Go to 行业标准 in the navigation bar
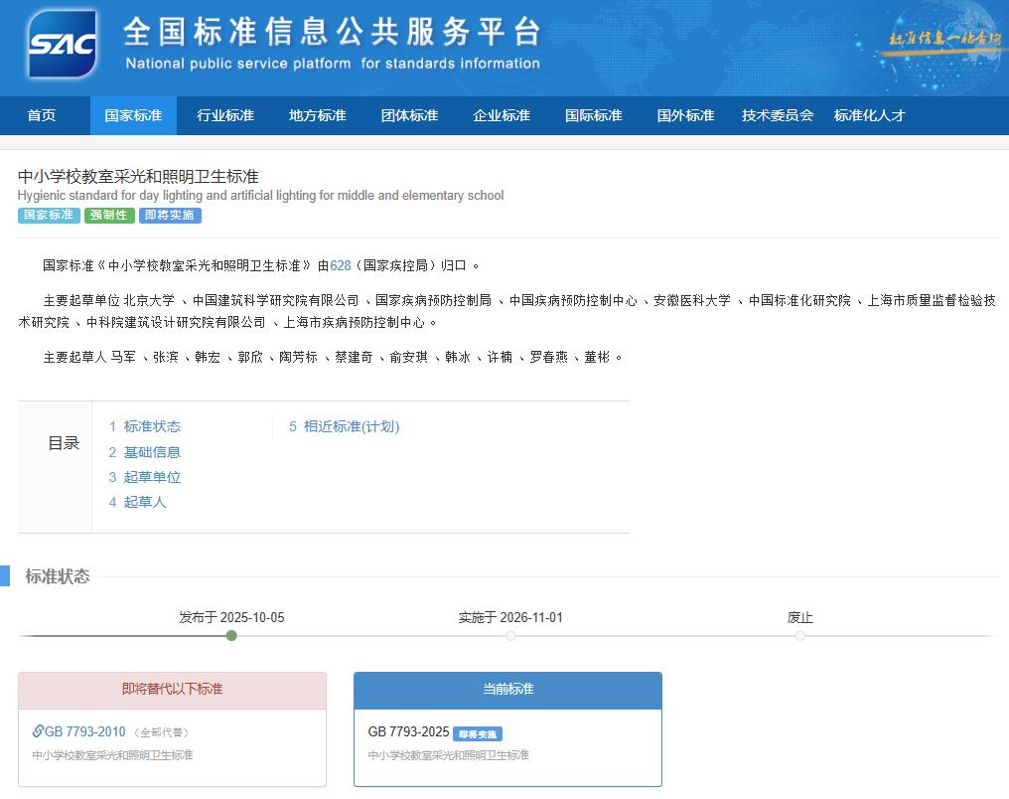1009x799 pixels. pyautogui.click(x=225, y=115)
